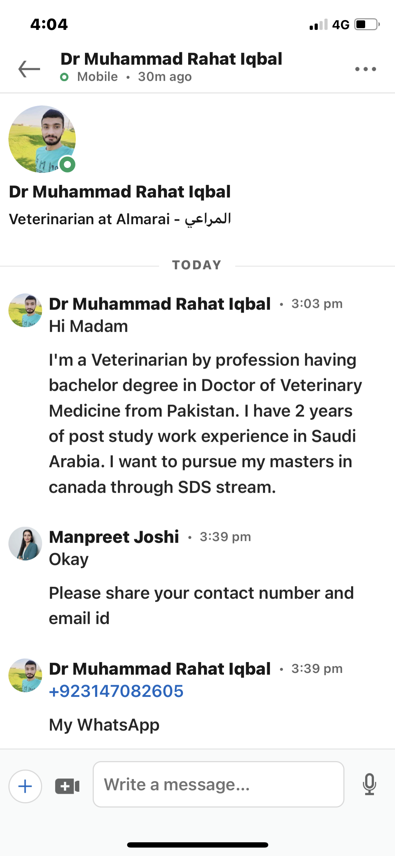Tap the 4G network status indicator
Image resolution: width=395 pixels, height=856 pixels.
(x=341, y=25)
